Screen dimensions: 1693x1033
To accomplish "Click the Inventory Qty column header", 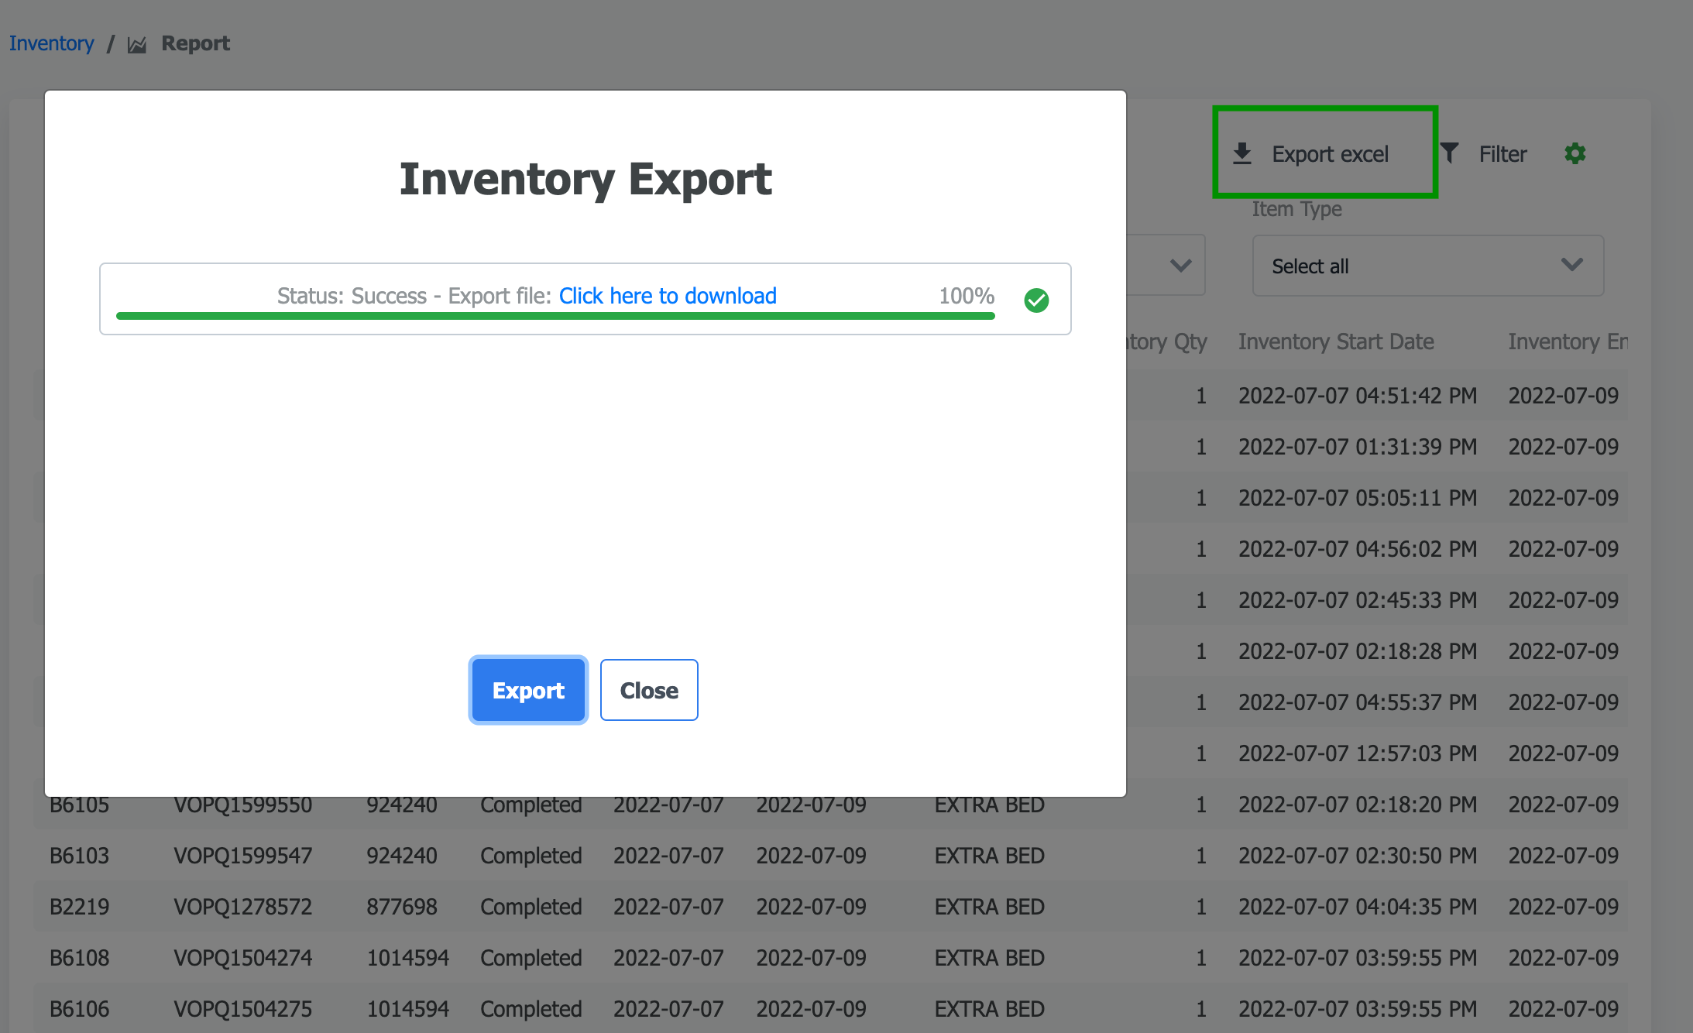I will 1168,341.
